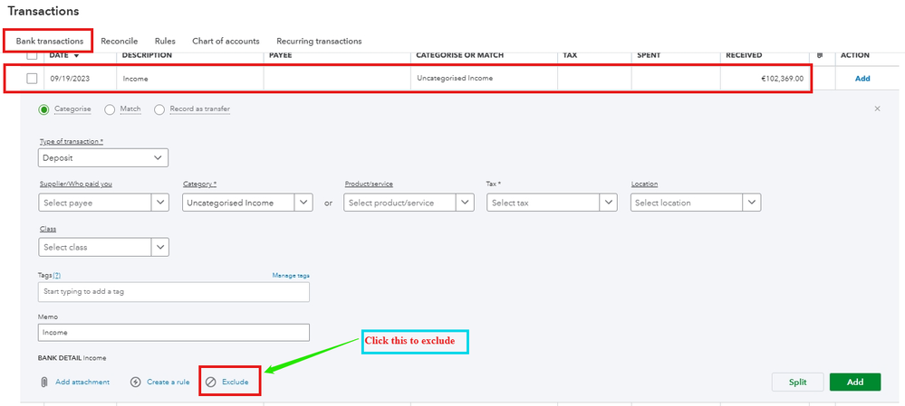Open Tags help question mark link

tap(56, 276)
